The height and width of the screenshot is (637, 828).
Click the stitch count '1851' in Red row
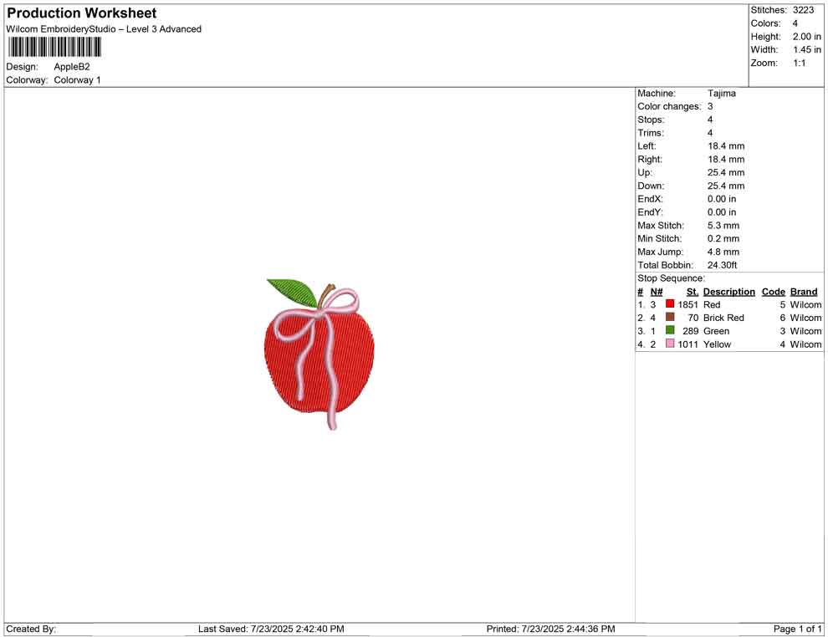(687, 304)
